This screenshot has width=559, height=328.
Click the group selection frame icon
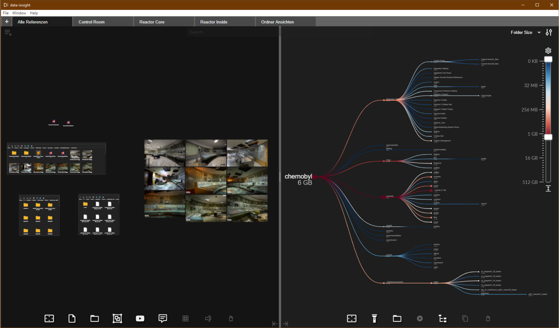[117, 318]
